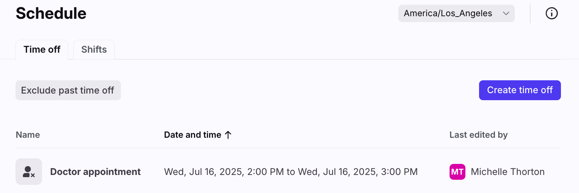Click the MT avatar badge
Image resolution: width=579 pixels, height=193 pixels.
tap(457, 172)
